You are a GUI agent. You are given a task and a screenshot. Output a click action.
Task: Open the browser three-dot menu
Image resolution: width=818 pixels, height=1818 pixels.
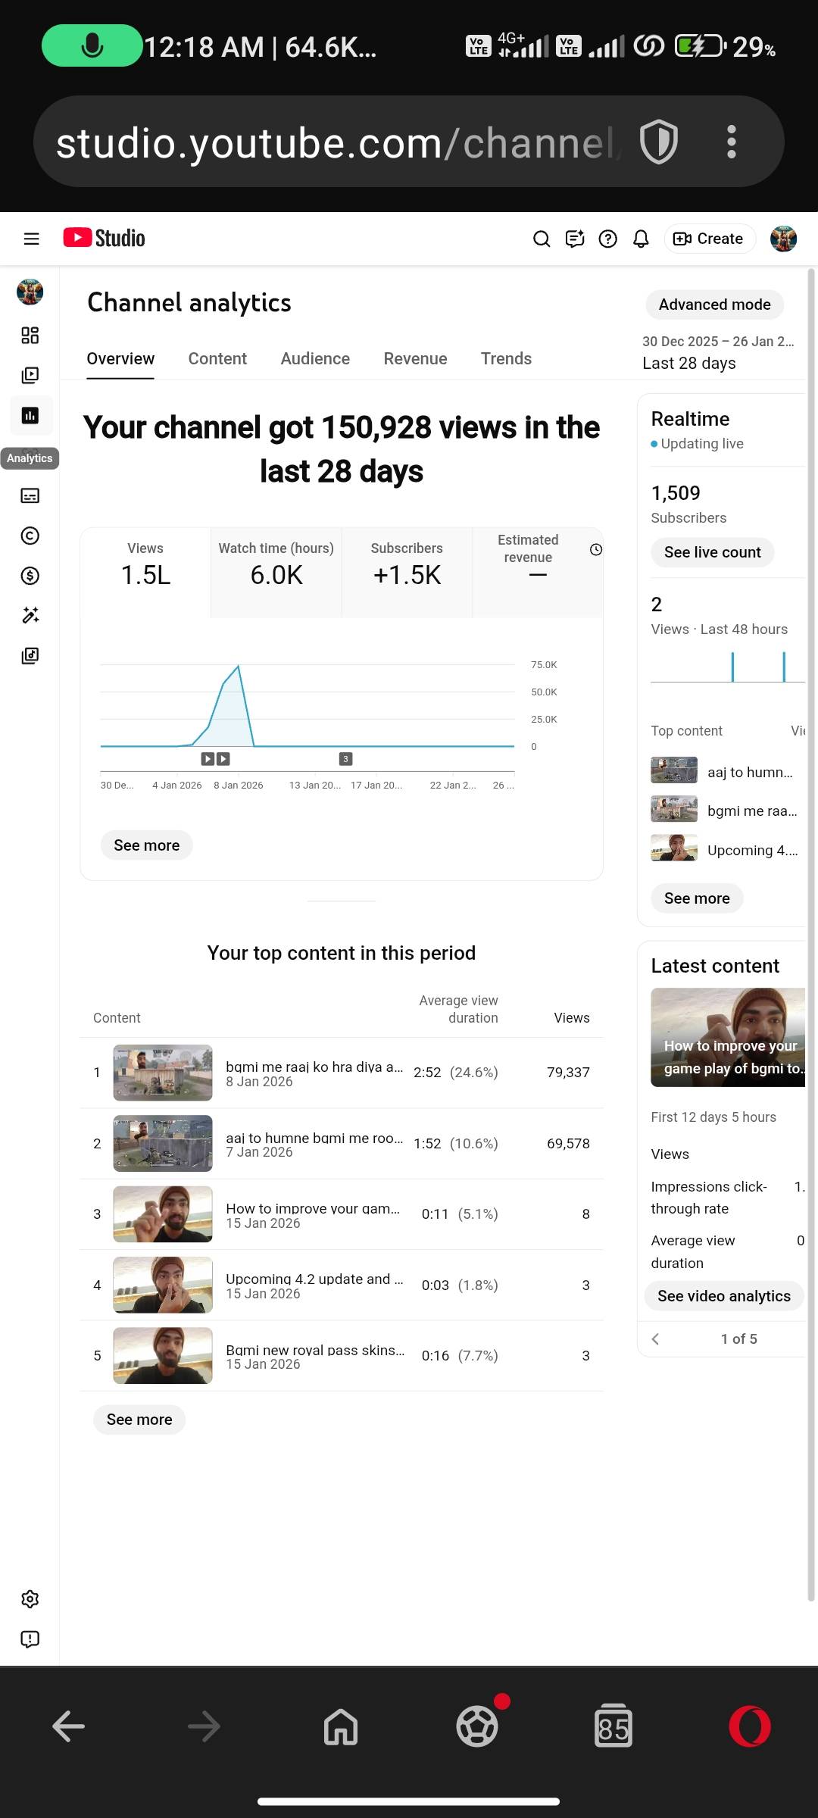pyautogui.click(x=731, y=142)
